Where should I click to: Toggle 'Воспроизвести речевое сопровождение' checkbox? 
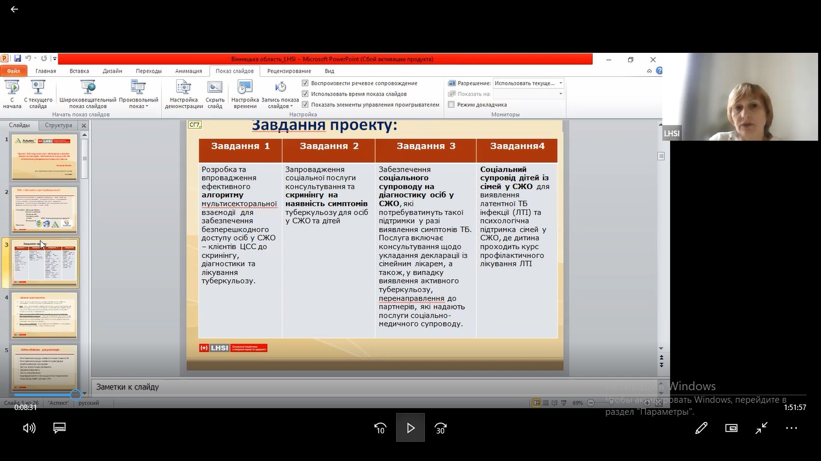point(305,83)
